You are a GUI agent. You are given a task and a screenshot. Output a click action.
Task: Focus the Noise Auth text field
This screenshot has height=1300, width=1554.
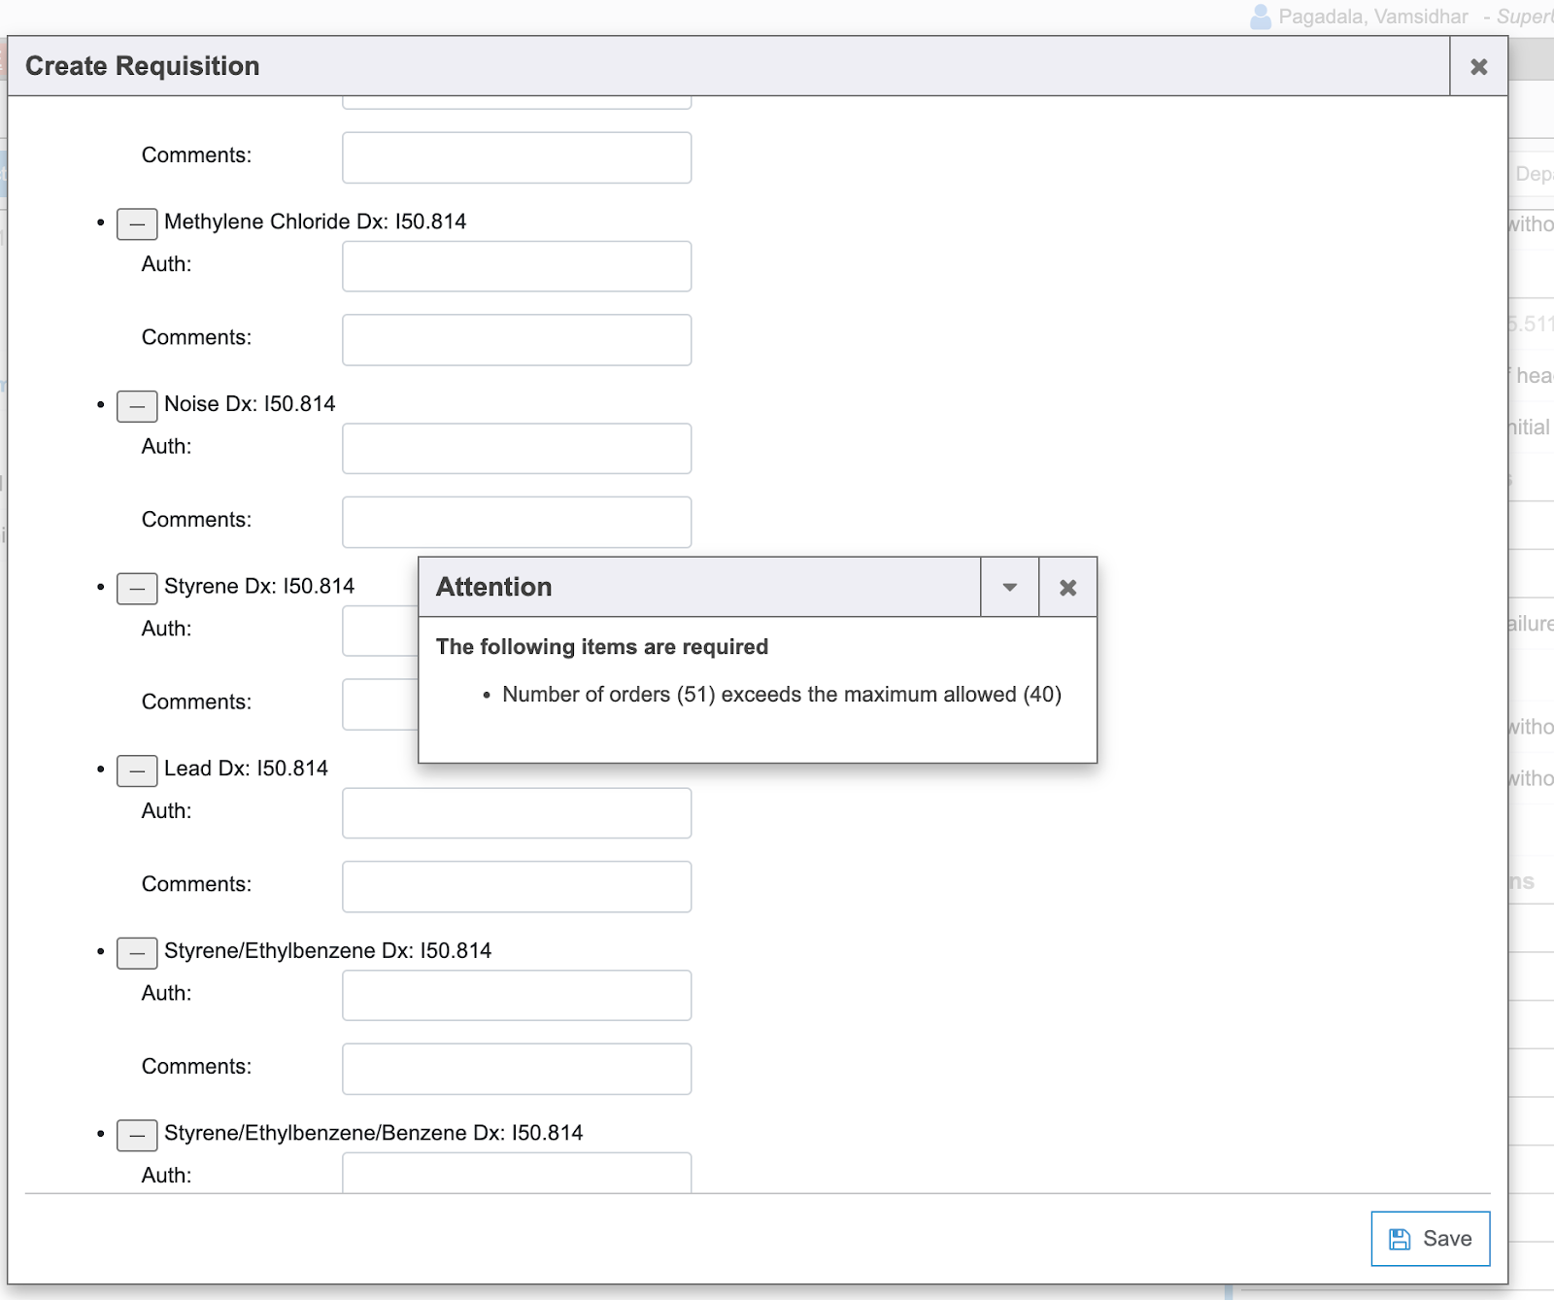[516, 449]
